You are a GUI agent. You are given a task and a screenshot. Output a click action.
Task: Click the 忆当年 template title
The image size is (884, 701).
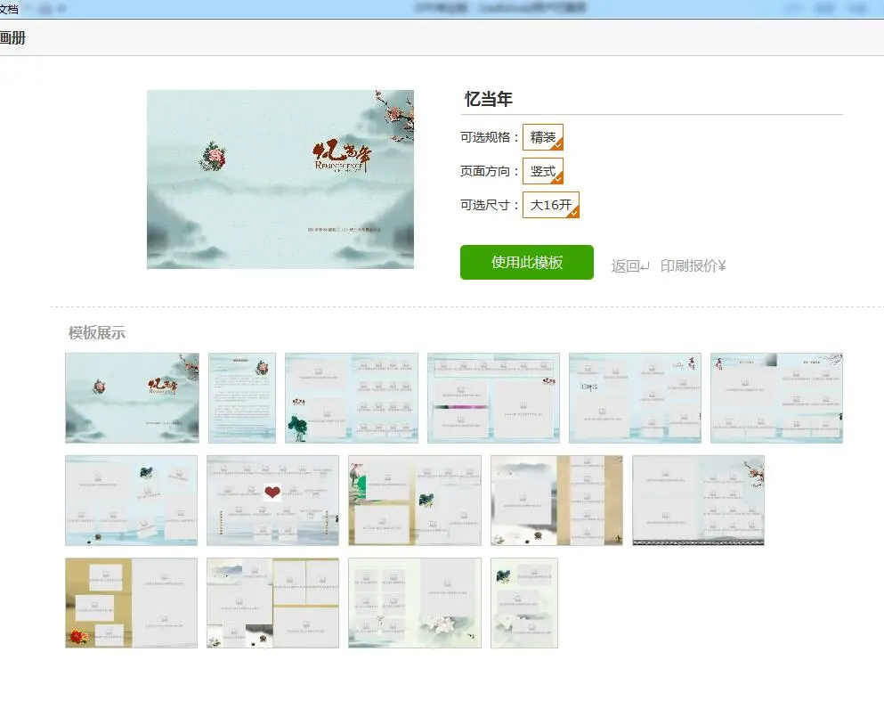[x=488, y=99]
